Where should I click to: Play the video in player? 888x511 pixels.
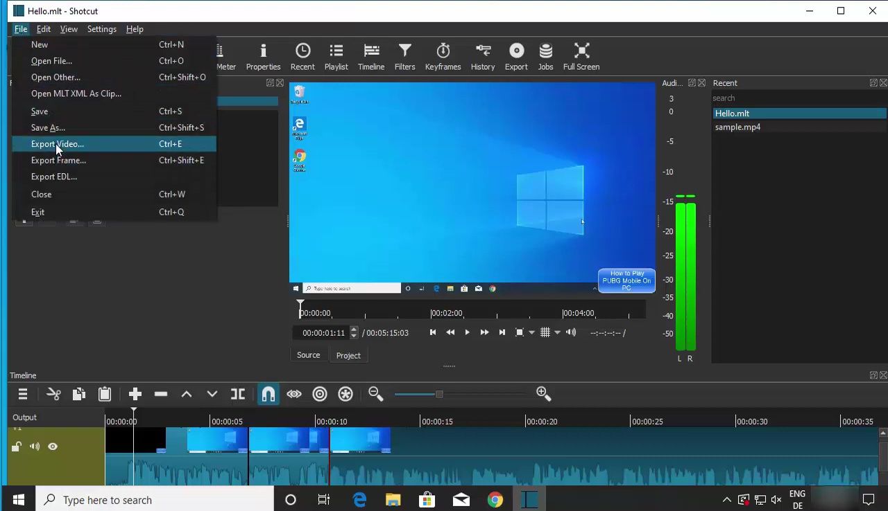(x=467, y=332)
